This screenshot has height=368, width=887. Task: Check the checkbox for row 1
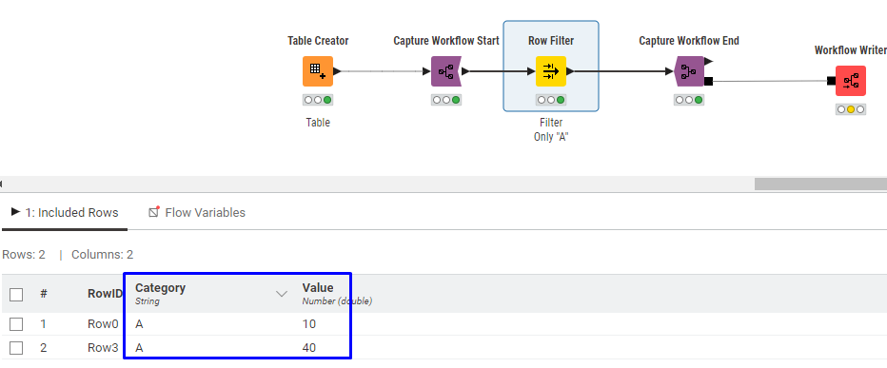coord(16,324)
